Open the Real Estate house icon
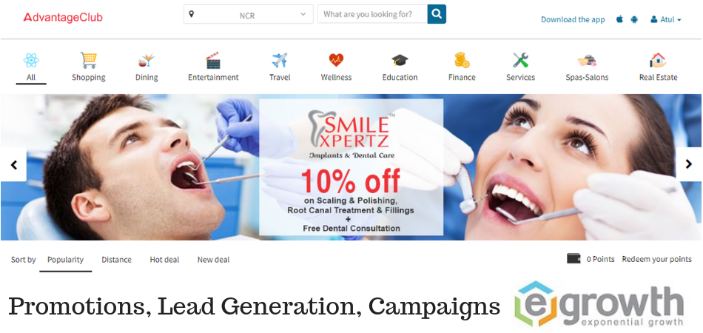Viewport: 703px width, 333px height. (658, 60)
